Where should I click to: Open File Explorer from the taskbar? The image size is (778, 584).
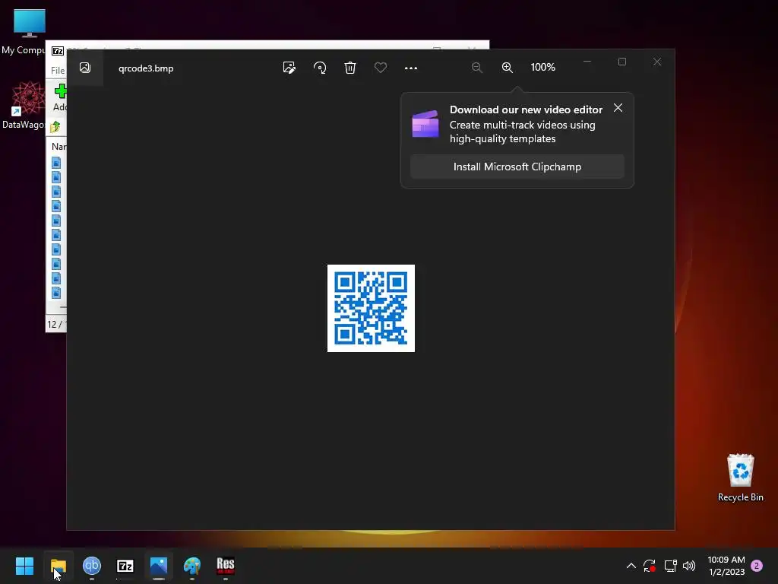tap(58, 566)
